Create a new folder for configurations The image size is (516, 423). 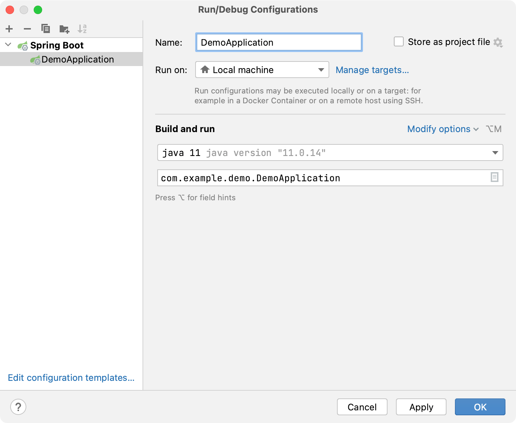tap(64, 29)
